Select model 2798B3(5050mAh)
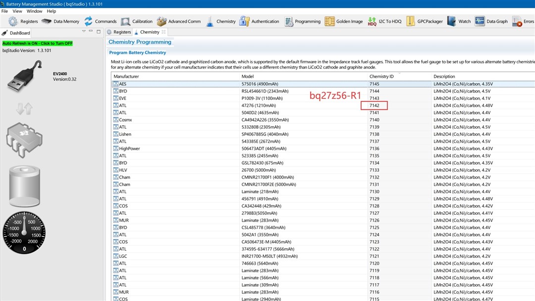The height and width of the screenshot is (301, 535). point(259,213)
